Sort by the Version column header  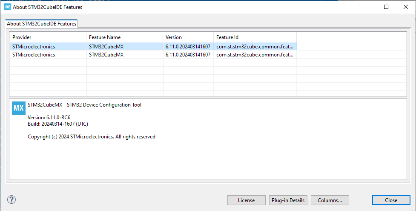[188, 37]
